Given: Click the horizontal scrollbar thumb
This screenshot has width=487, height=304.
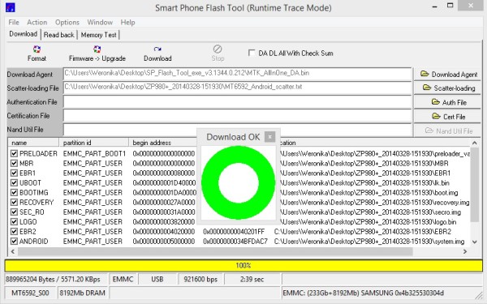Looking at the screenshot, I should point(215,251).
